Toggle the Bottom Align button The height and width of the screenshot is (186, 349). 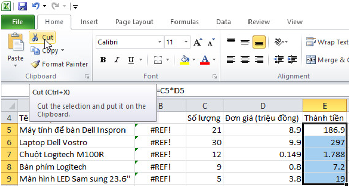[259, 42]
